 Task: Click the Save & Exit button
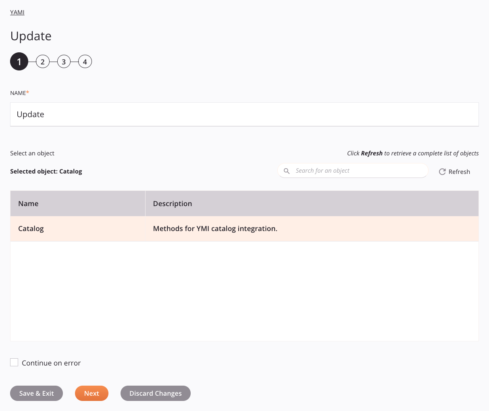point(36,393)
